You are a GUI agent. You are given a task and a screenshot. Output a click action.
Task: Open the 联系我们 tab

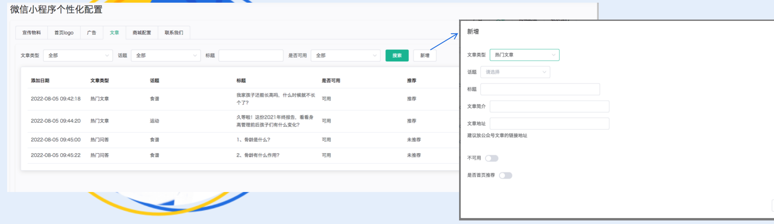click(x=174, y=33)
